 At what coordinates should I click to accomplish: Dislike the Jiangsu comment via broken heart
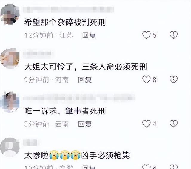pyautogui.click(x=174, y=35)
